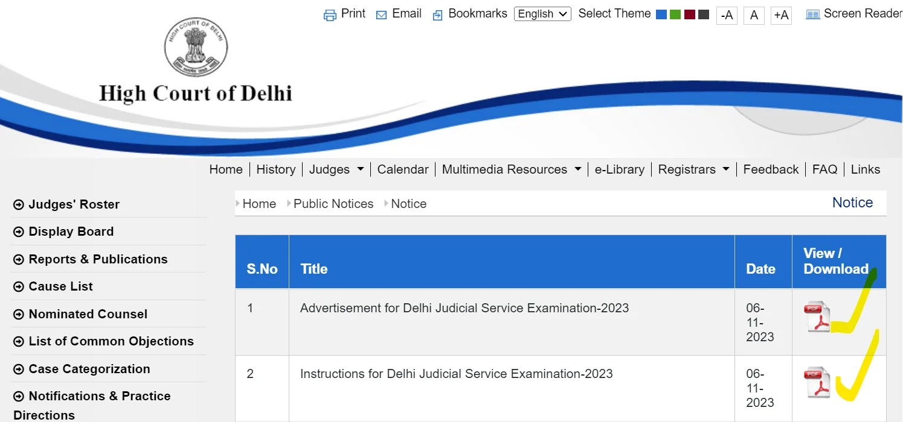This screenshot has width=903, height=422.
Task: Select the maroon theme swatch
Action: 690,14
